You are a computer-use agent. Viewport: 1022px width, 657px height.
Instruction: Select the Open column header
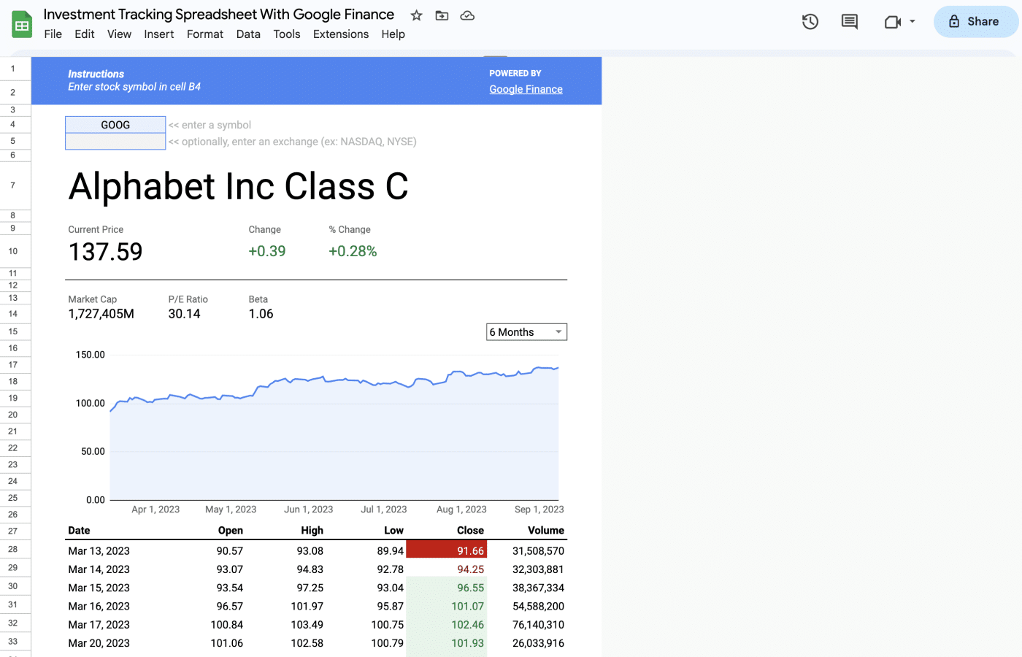pyautogui.click(x=231, y=531)
